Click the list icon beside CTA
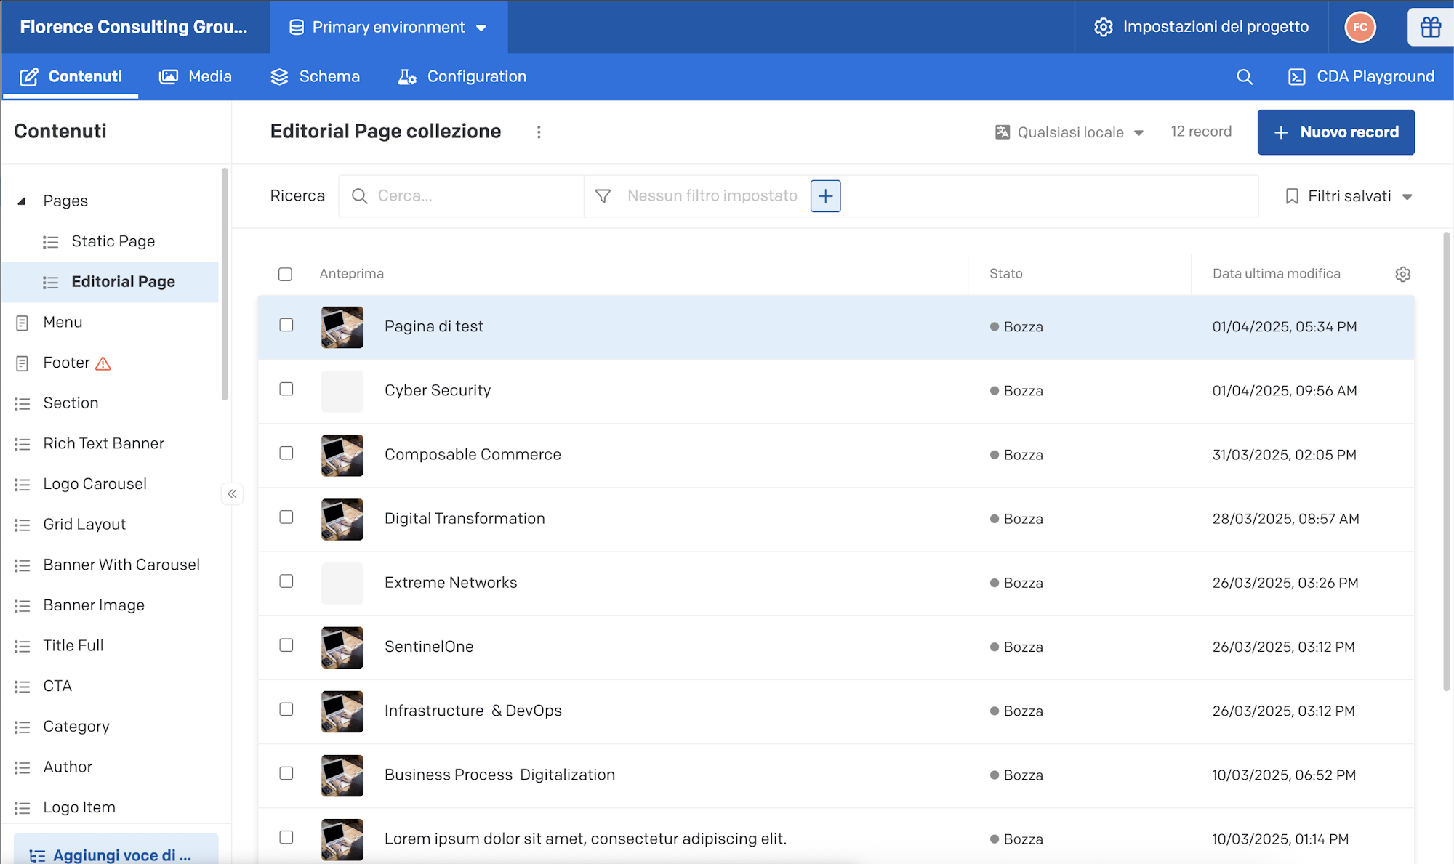1454x864 pixels. 23,687
